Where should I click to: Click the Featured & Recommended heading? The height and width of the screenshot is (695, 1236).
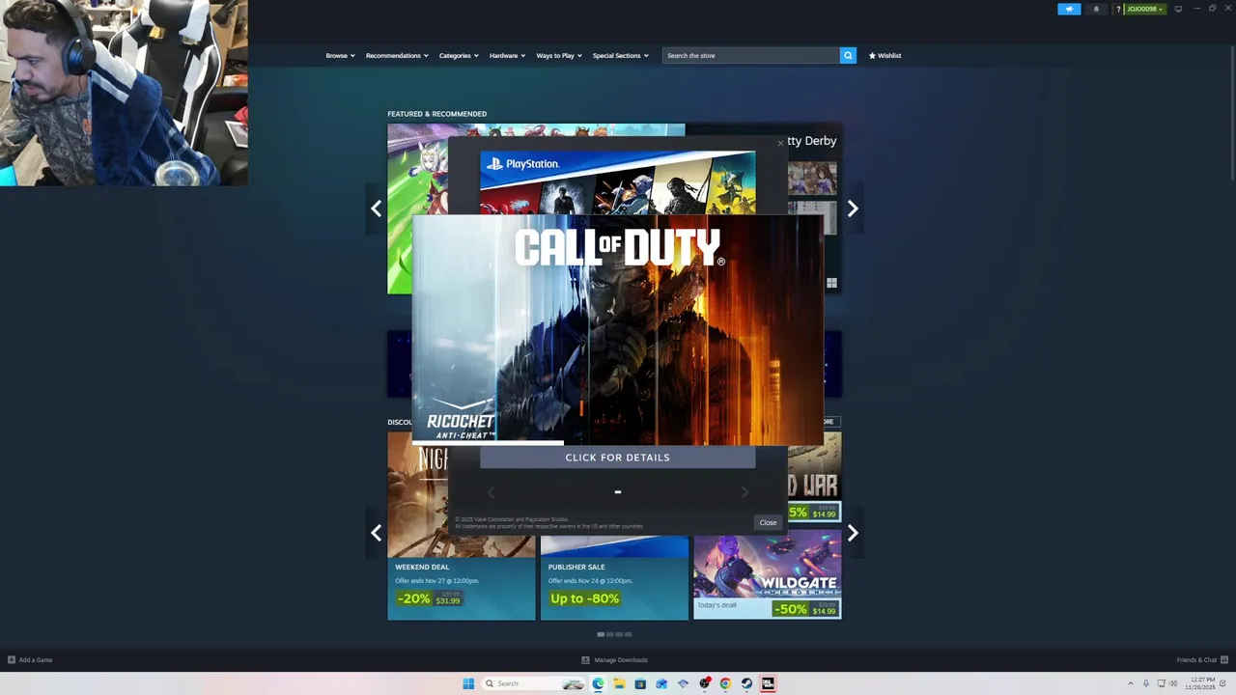[x=436, y=114]
